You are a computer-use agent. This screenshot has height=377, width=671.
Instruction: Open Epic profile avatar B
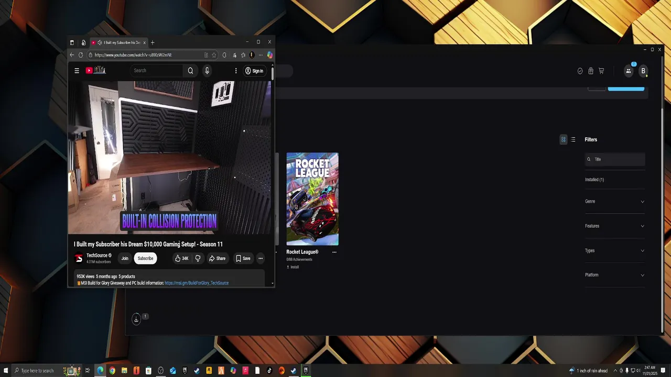pos(643,71)
